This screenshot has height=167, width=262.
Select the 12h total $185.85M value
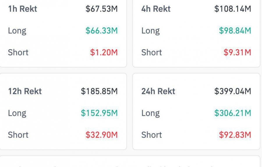tap(99, 91)
